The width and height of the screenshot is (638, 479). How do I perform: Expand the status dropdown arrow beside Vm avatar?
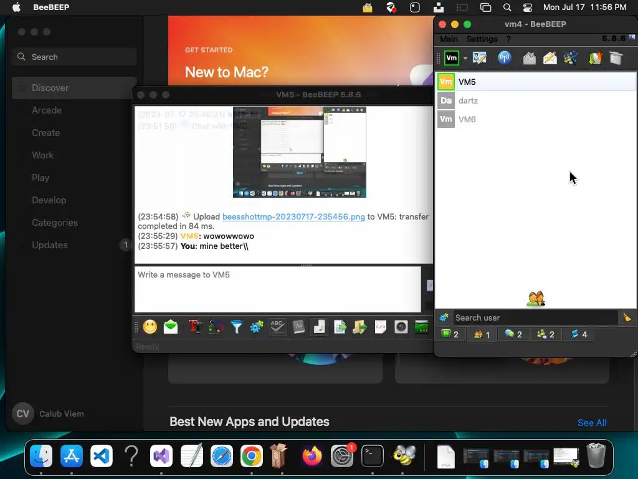coord(465,58)
